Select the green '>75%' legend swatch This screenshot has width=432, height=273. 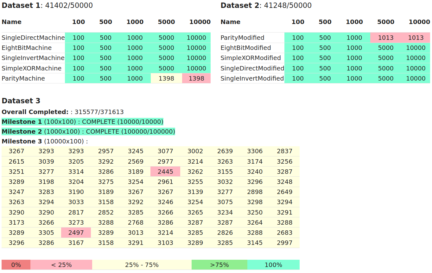219,265
